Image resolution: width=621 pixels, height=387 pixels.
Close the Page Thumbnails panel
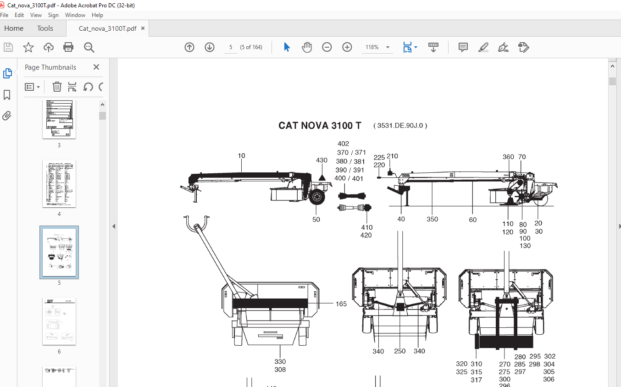96,67
